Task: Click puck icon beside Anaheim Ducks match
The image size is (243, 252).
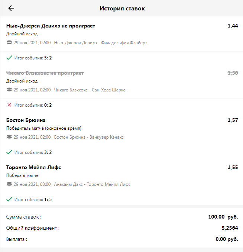Action: 9,184
